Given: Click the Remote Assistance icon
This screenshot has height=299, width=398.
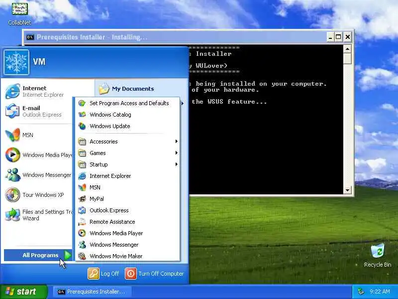Looking at the screenshot, I should point(82,222).
